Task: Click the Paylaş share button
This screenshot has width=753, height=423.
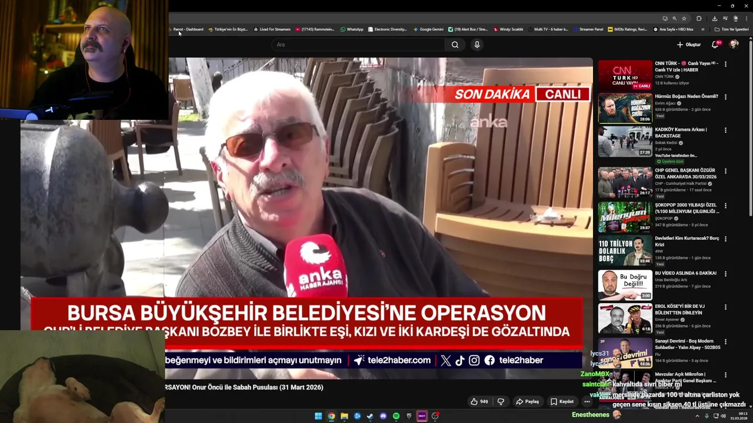Action: pyautogui.click(x=527, y=402)
